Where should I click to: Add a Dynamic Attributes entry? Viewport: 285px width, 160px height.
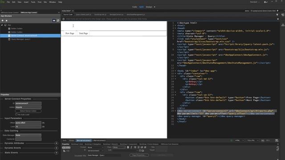(57, 143)
